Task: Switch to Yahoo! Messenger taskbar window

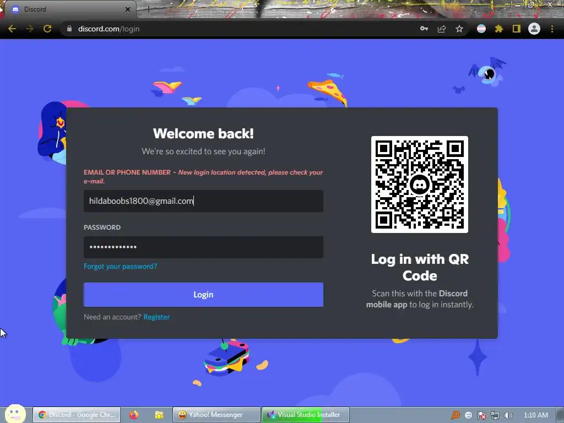Action: click(216, 415)
